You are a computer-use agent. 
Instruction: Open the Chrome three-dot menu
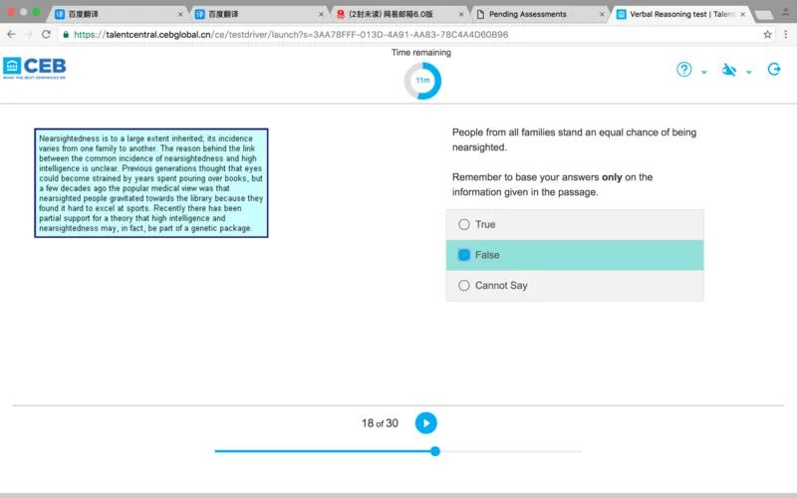[786, 34]
